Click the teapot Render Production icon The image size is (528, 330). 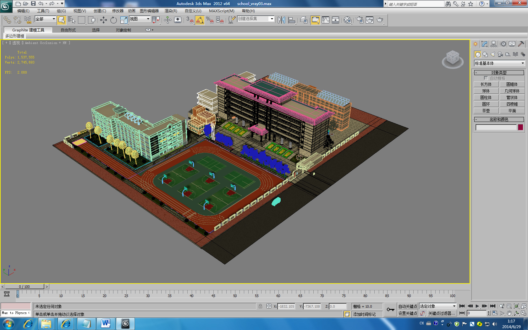tap(380, 20)
